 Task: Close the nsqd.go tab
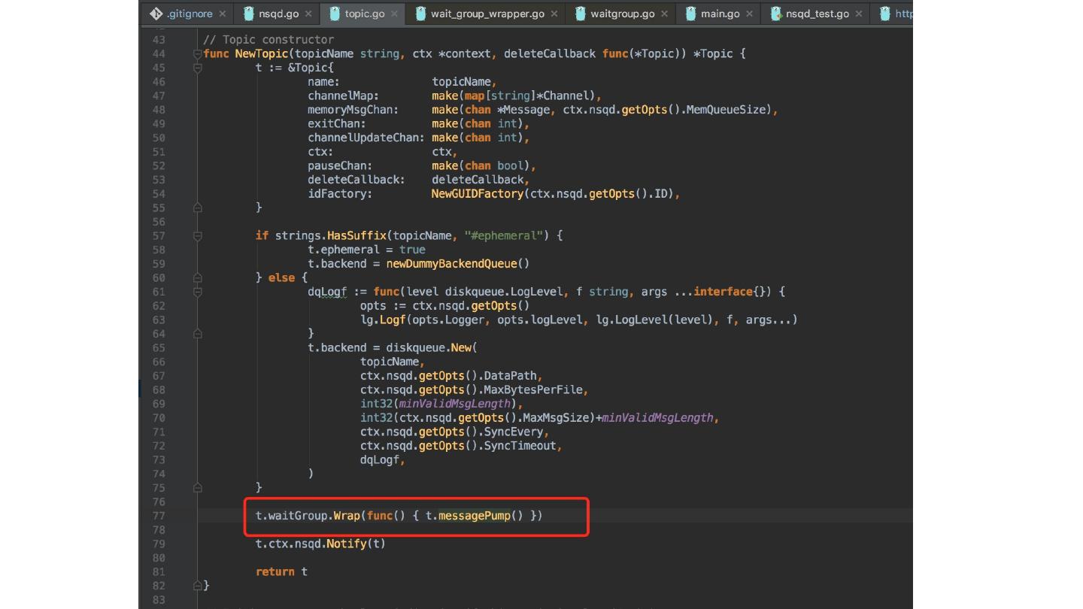308,14
